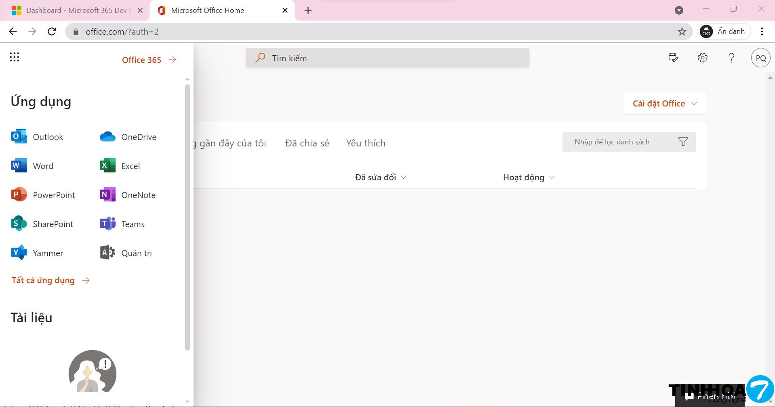Open the settings gear
The height and width of the screenshot is (407, 775).
pos(702,58)
